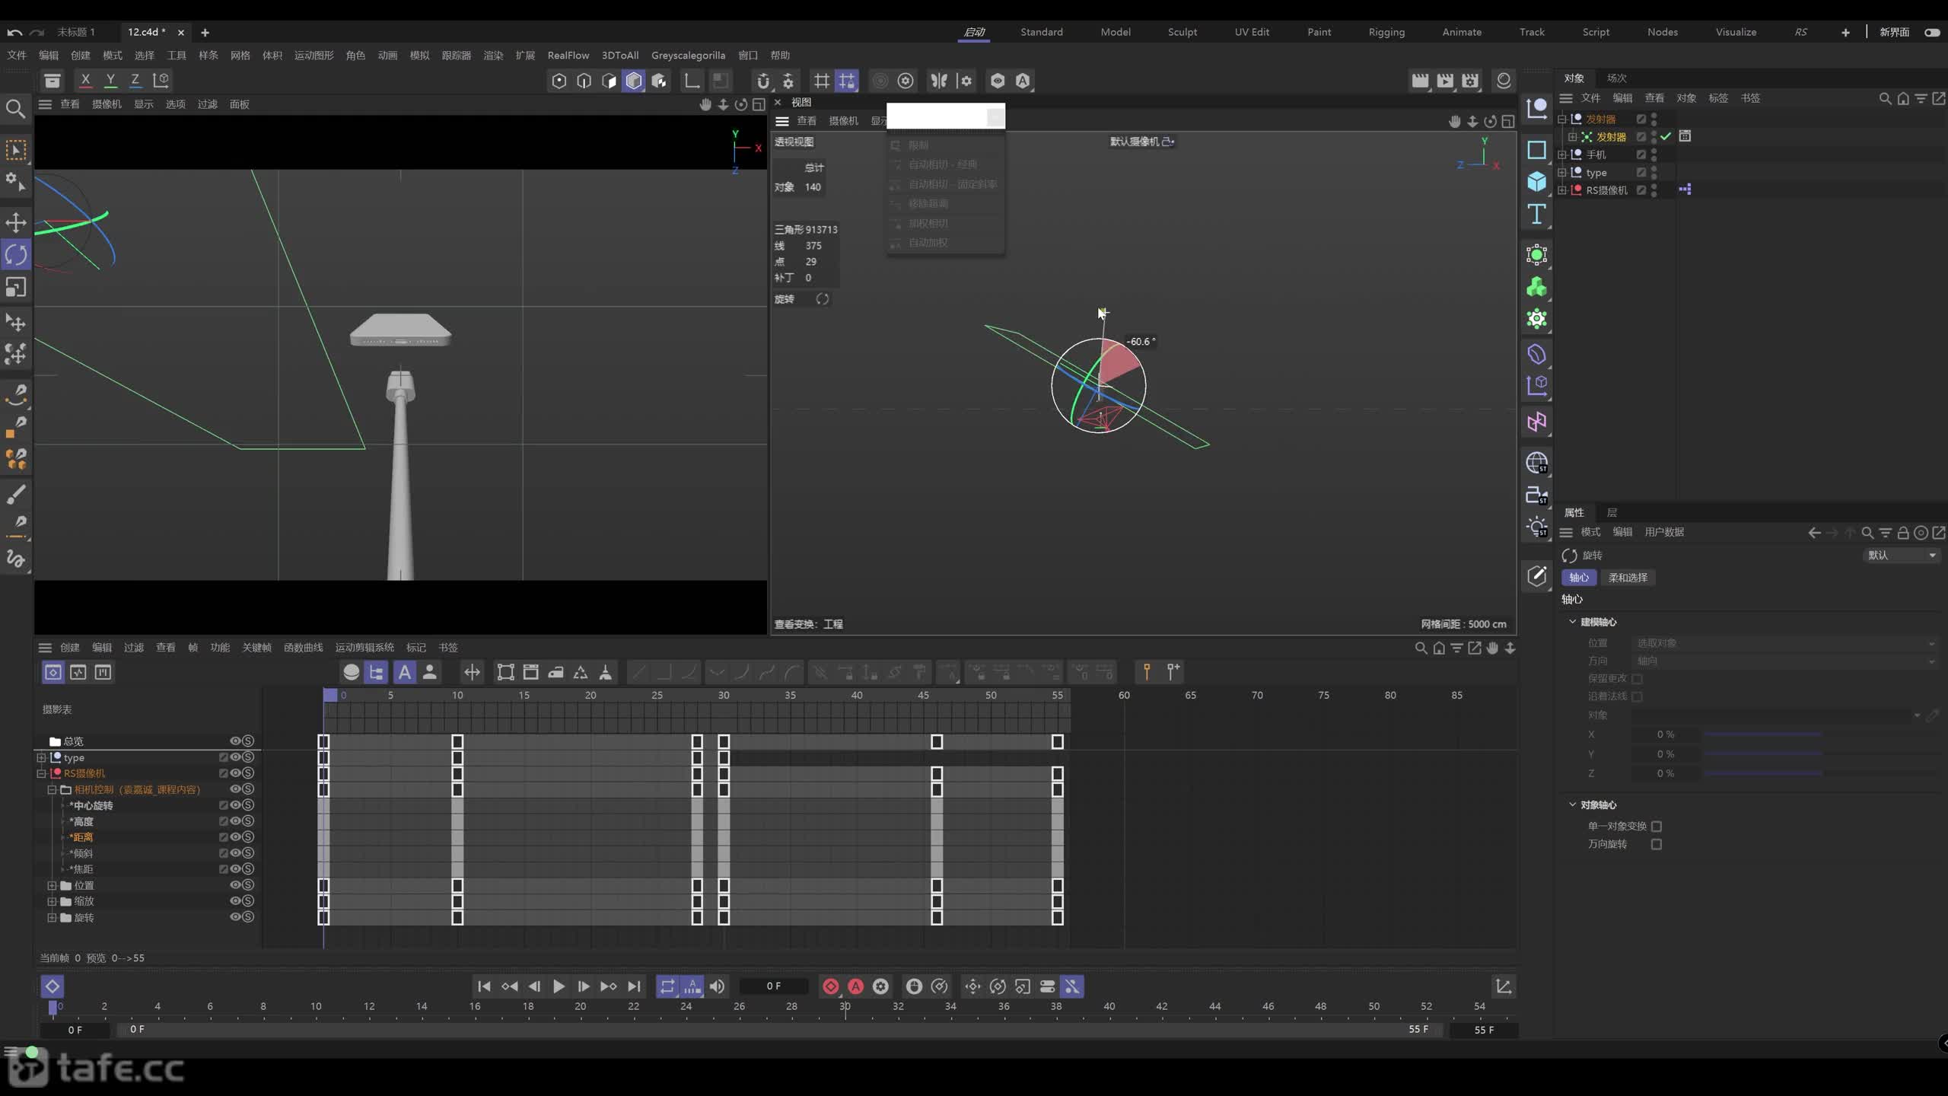Viewport: 1948px width, 1096px height.
Task: Click frame 30 on the timeline ruler
Action: (x=845, y=1007)
